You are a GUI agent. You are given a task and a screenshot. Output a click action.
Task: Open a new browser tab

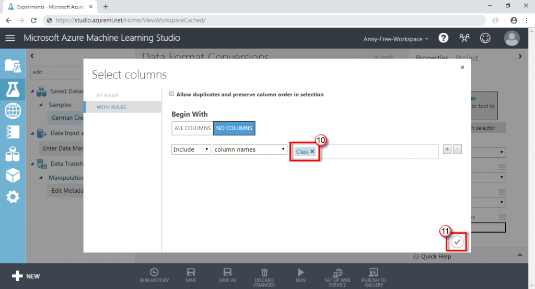click(x=106, y=6)
